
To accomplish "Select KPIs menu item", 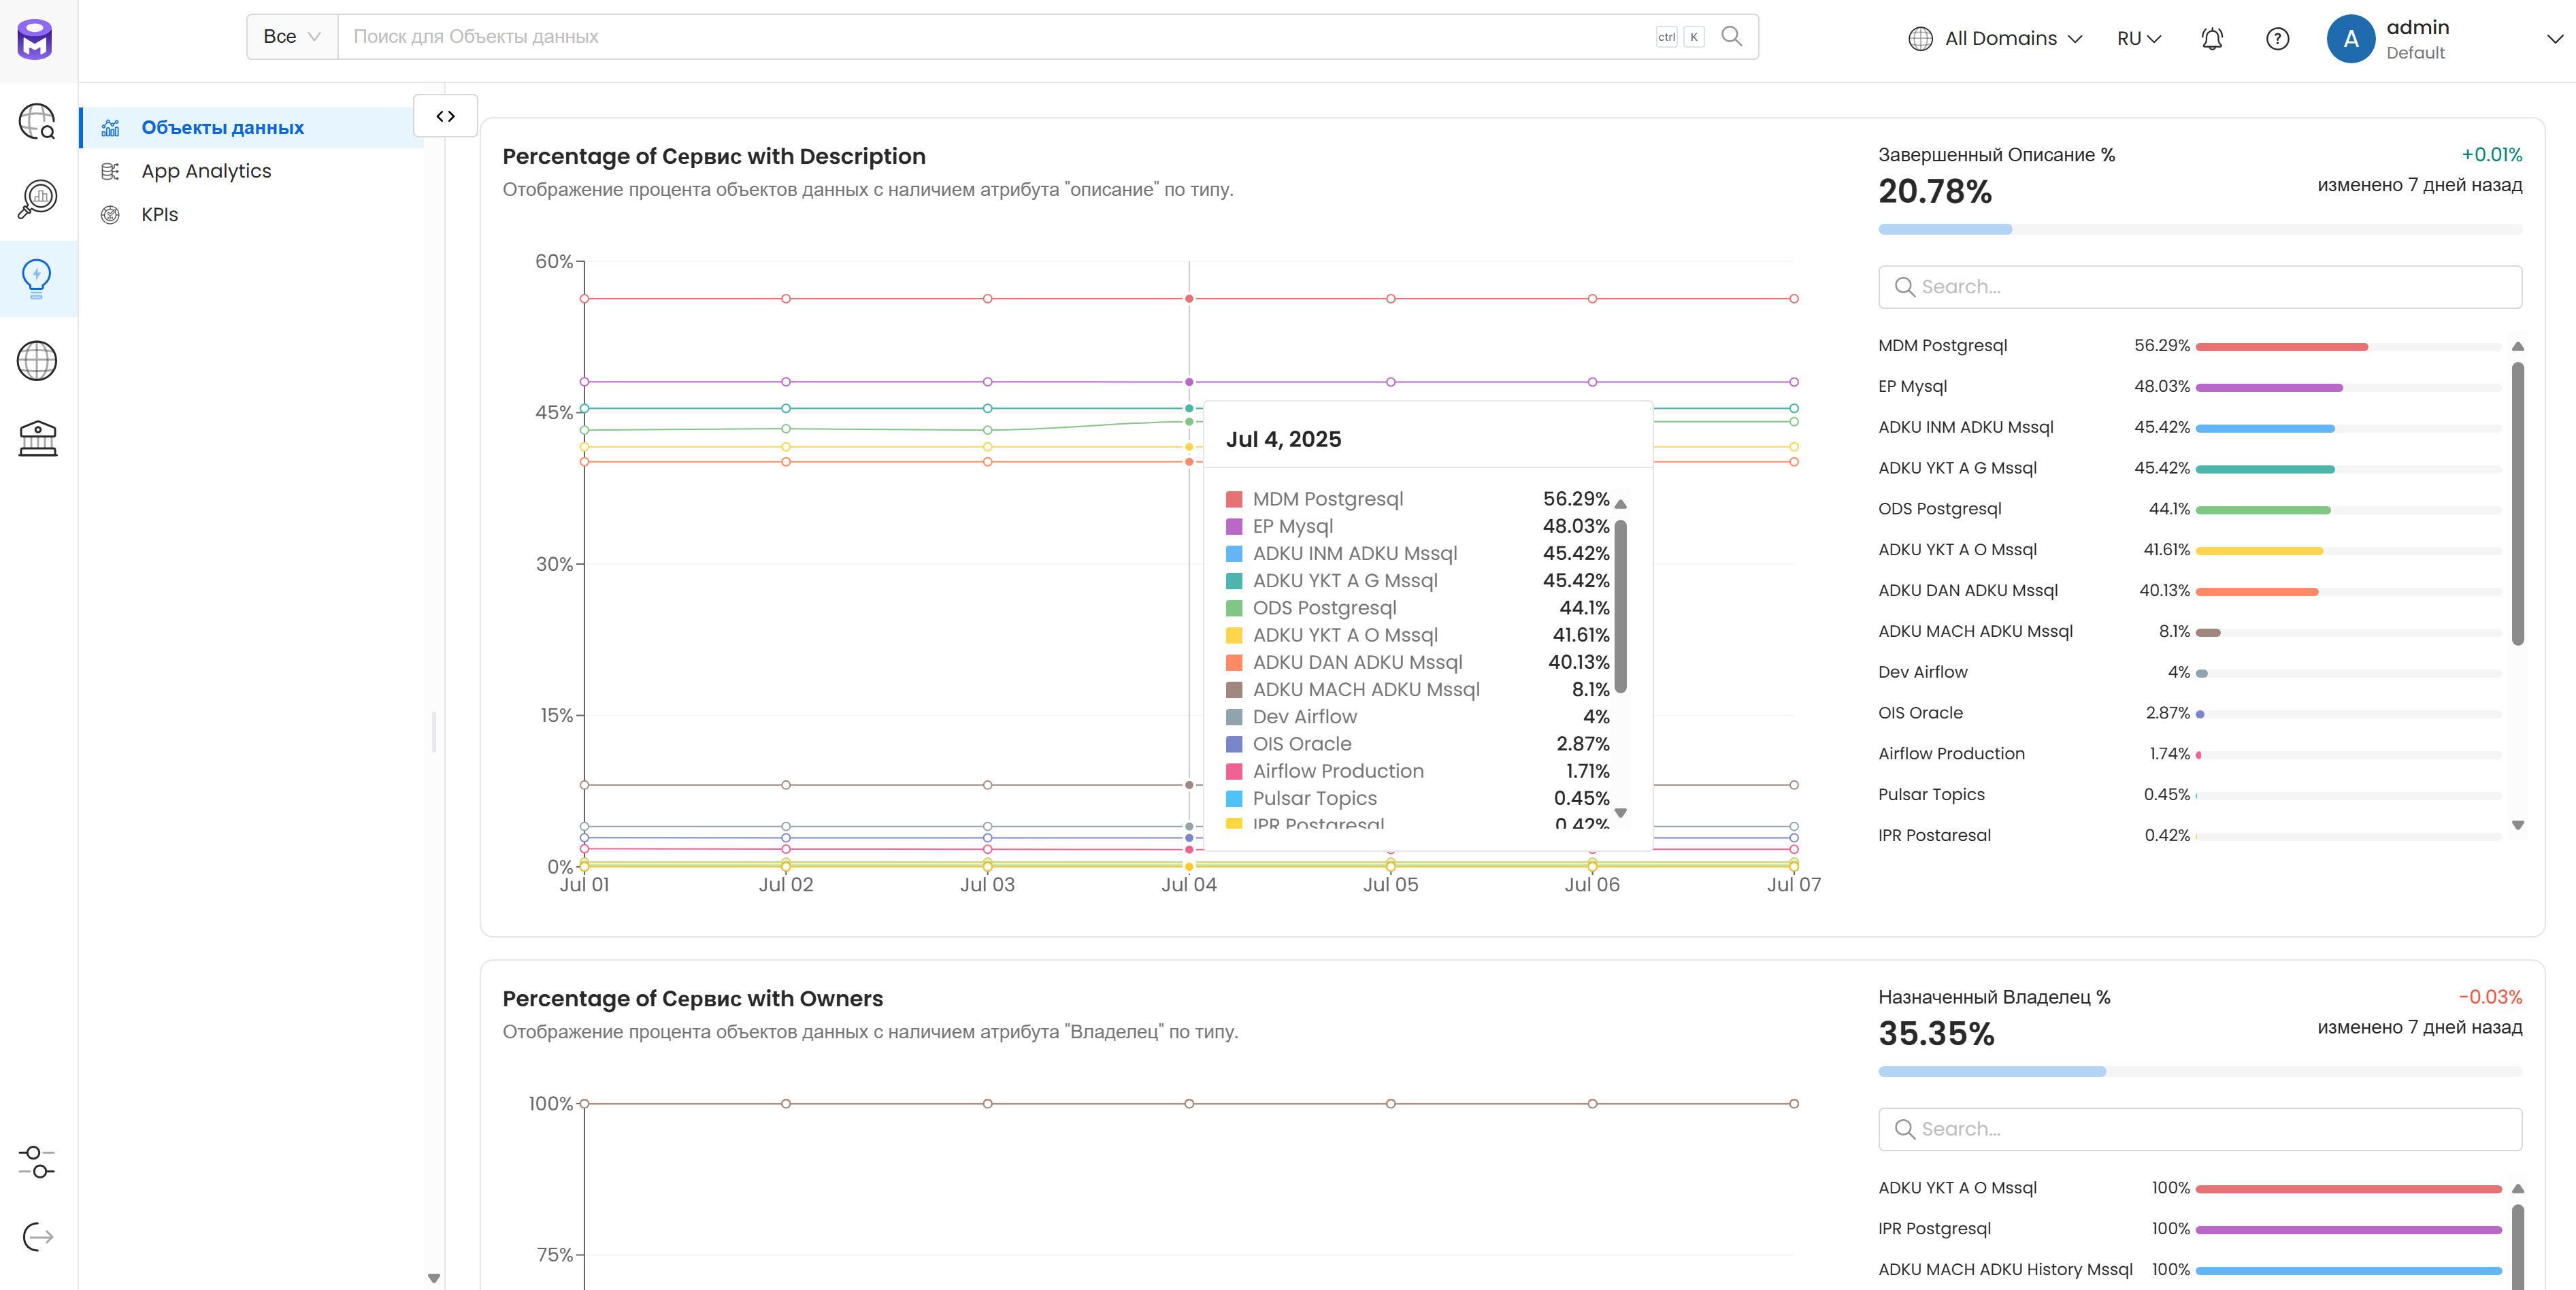I will (x=159, y=215).
